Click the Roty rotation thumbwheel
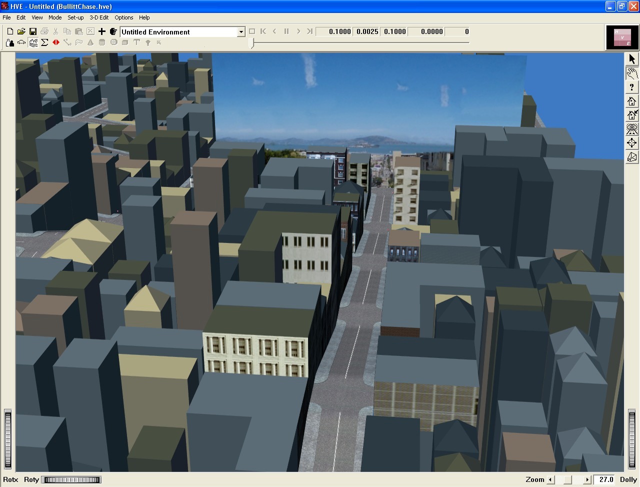The height and width of the screenshot is (487, 640). (x=71, y=480)
